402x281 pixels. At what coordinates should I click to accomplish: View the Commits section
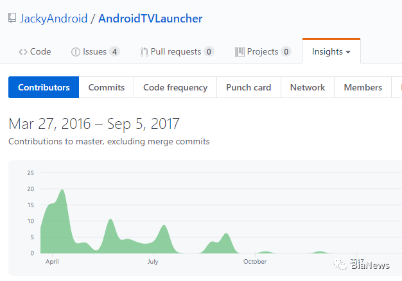(x=106, y=87)
